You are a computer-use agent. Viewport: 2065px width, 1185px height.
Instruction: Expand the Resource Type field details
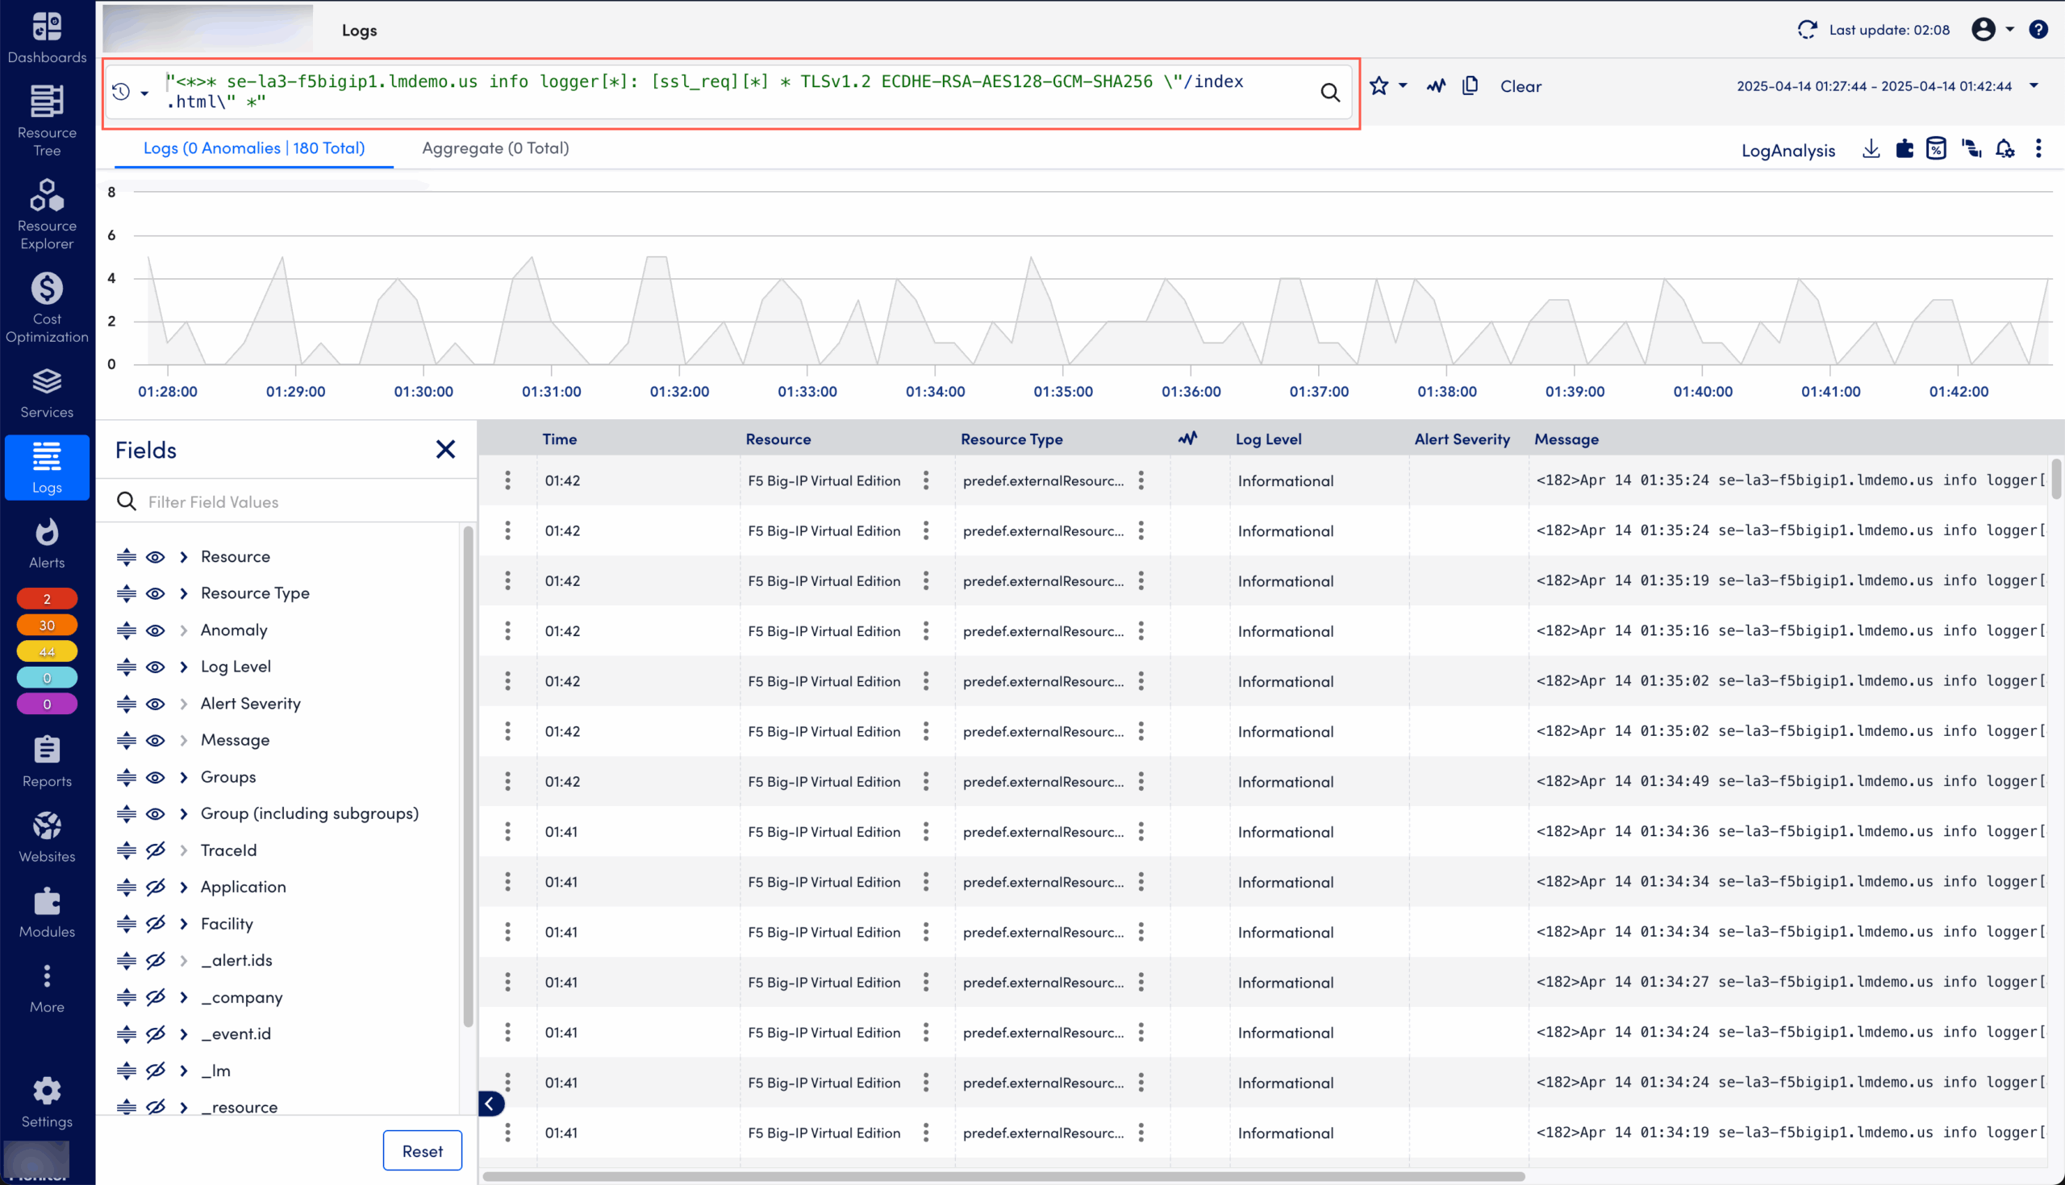pos(182,593)
